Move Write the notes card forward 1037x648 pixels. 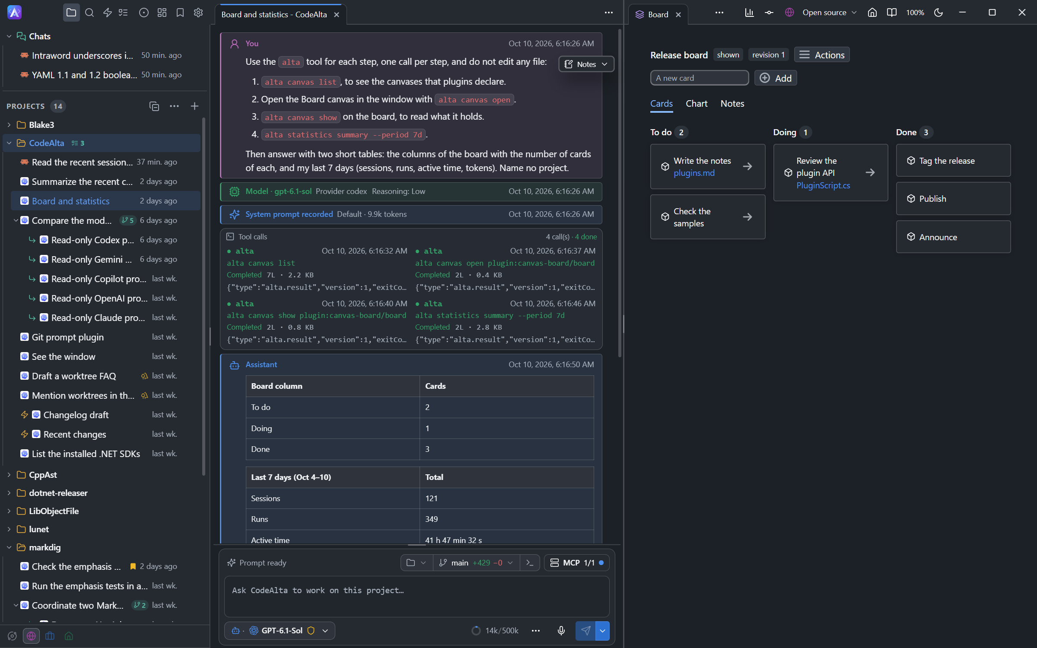[748, 166]
